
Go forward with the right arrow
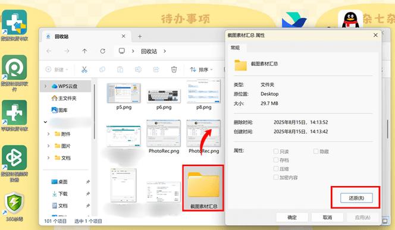67,51
